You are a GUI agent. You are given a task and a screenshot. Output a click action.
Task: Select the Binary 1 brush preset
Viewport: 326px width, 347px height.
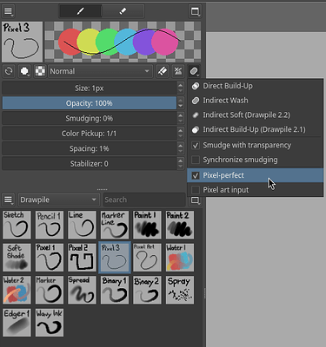(x=115, y=290)
